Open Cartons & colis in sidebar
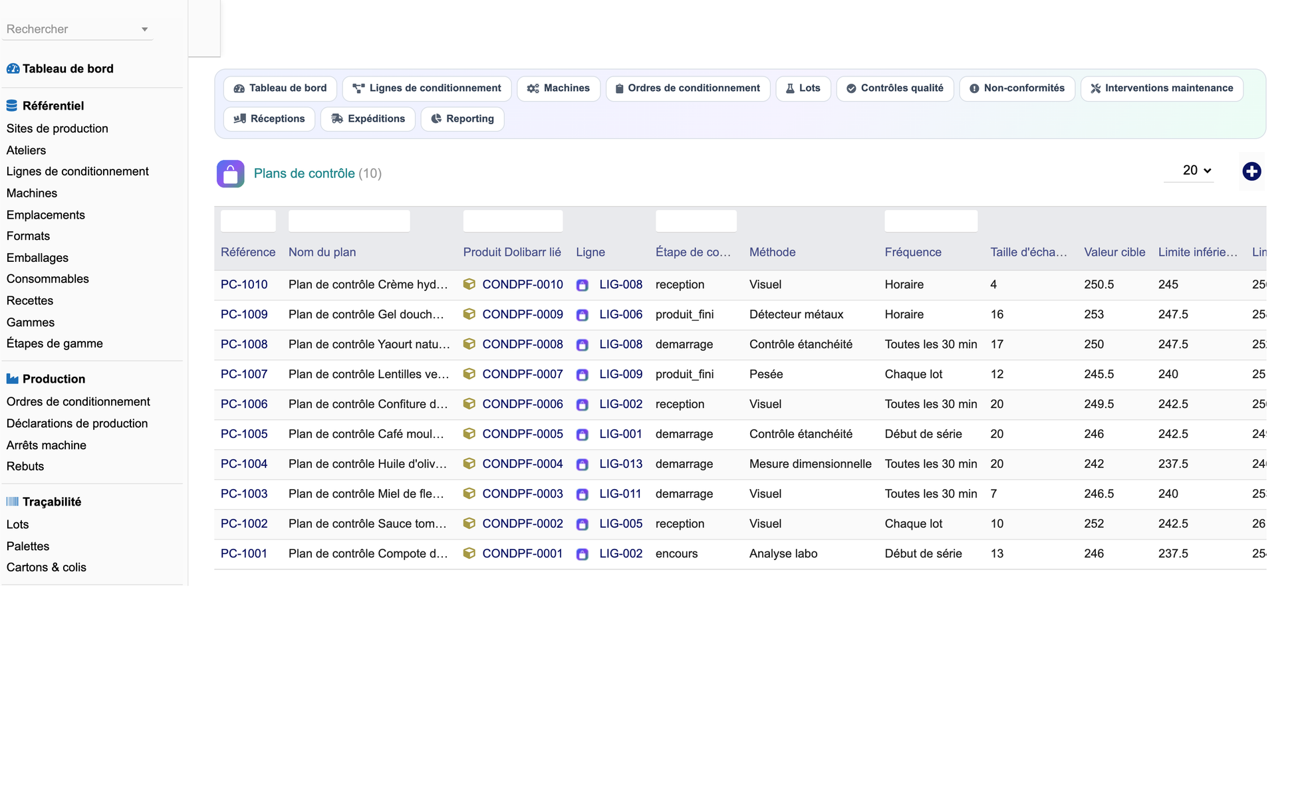The image size is (1294, 800). coord(47,567)
